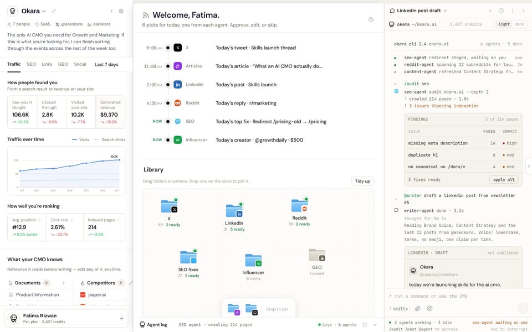
Task: Click the @ mention icon
Action: [x=429, y=308]
